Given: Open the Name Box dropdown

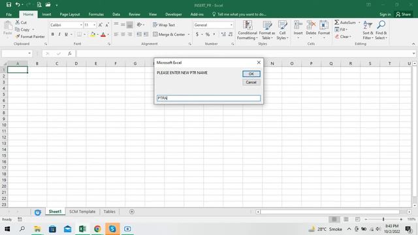Looking at the screenshot, I should pyautogui.click(x=29, y=54).
